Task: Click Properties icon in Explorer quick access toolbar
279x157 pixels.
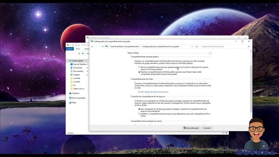Action: pyautogui.click(x=73, y=45)
